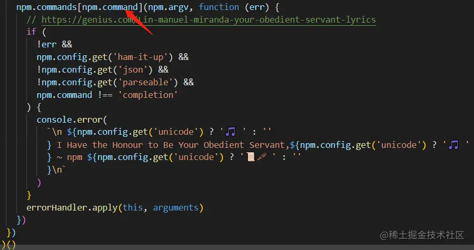The height and width of the screenshot is (250, 474).
Task: Click the !err condition
Action: coord(46,44)
